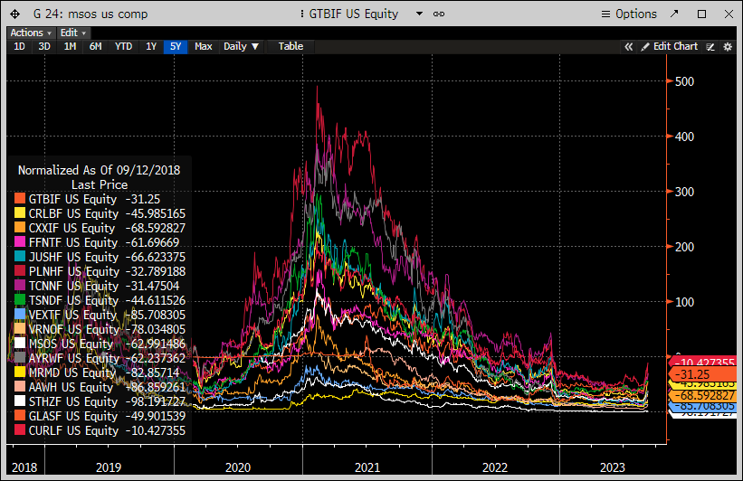
Task: Open the Options menu
Action: pos(629,14)
